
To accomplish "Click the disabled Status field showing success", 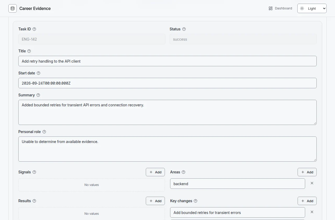I will pos(243,39).
